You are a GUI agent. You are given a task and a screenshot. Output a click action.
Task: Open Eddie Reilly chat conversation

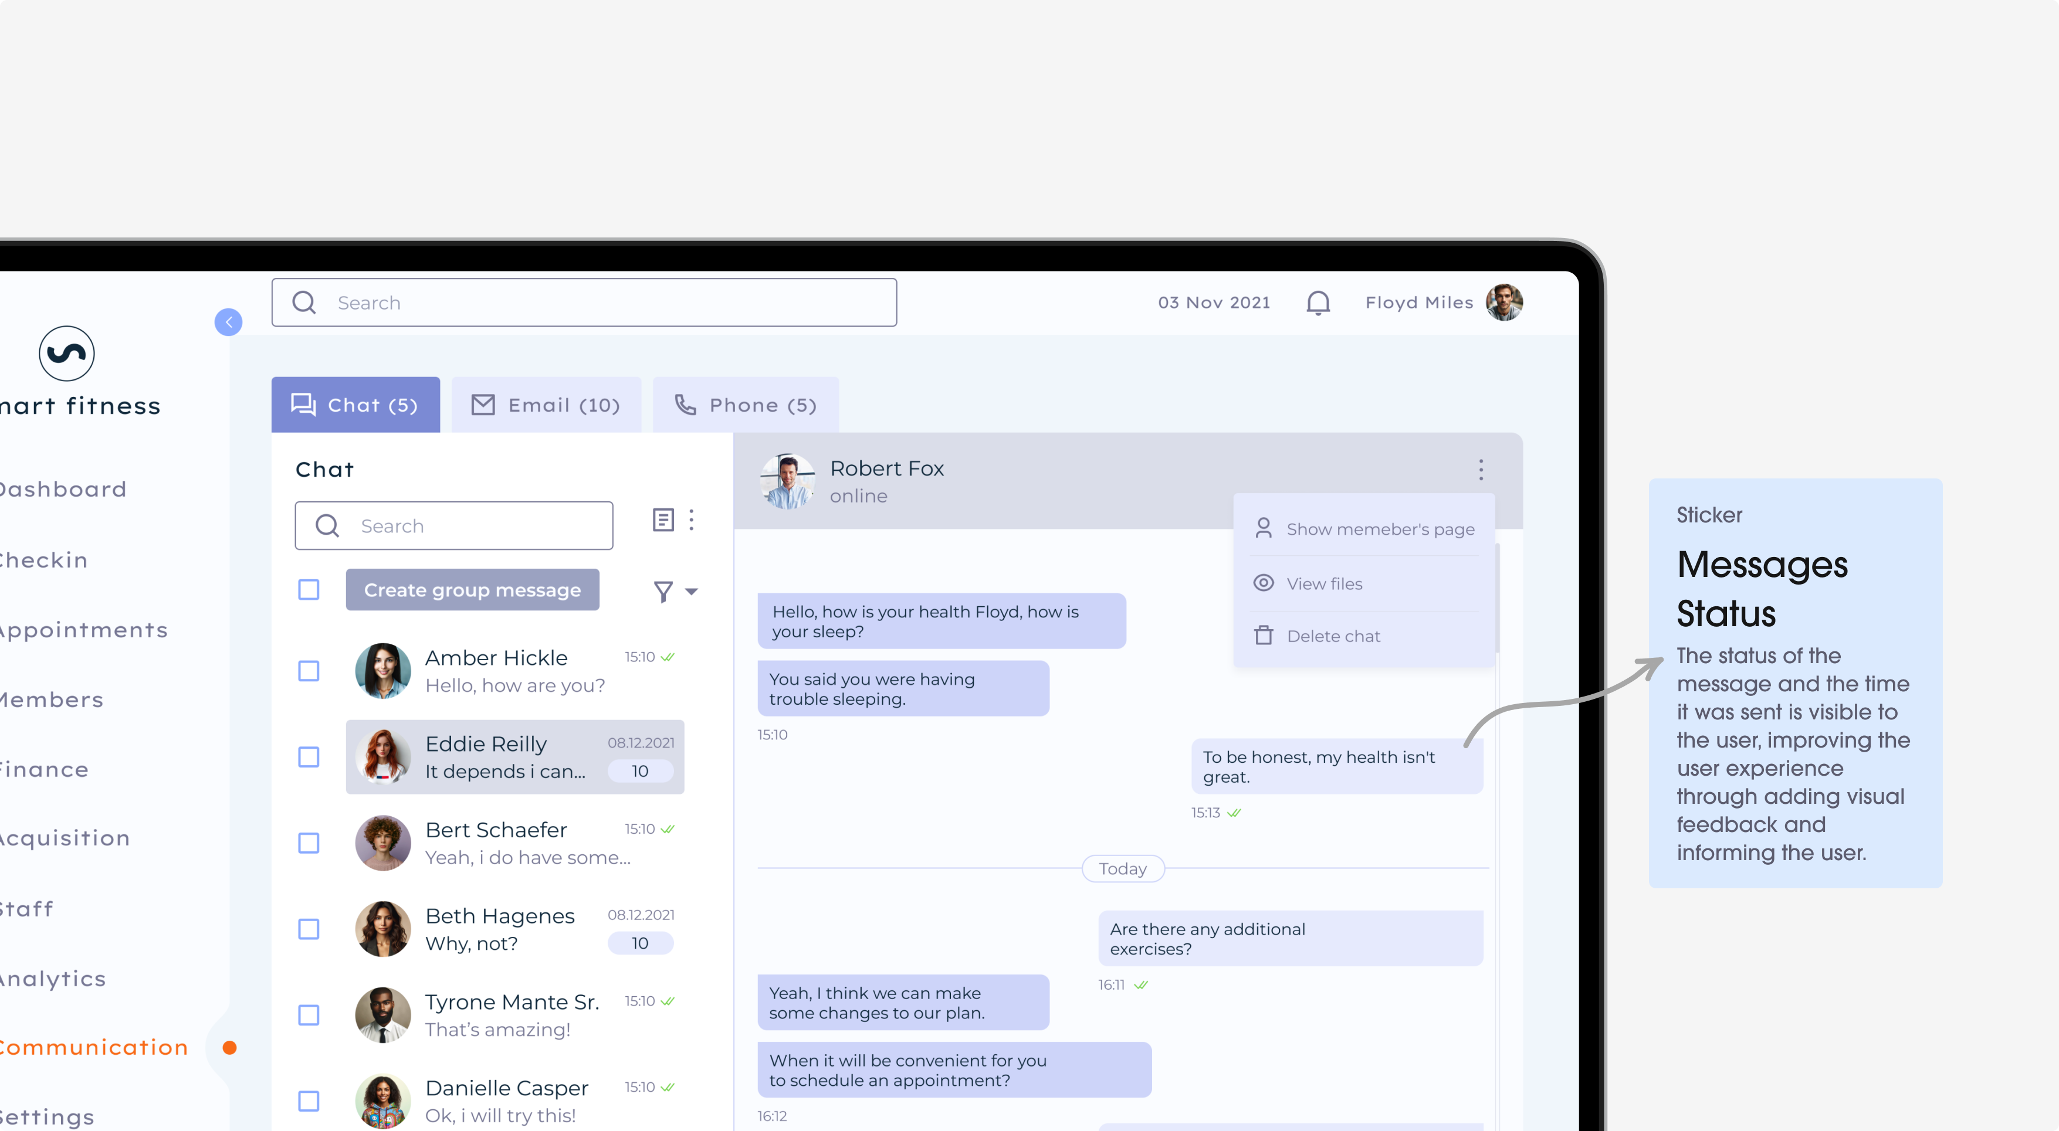516,757
